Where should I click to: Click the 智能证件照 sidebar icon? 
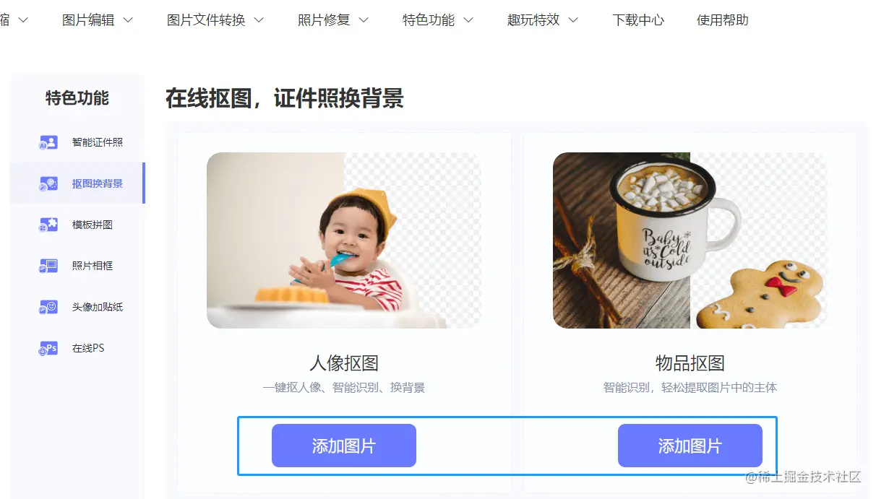click(x=48, y=142)
